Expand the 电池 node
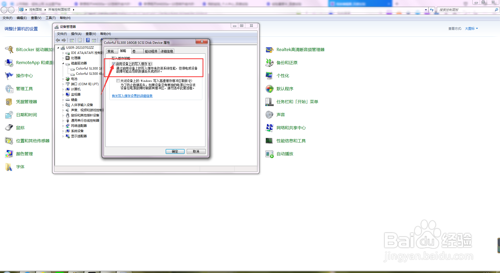 coord(63,79)
